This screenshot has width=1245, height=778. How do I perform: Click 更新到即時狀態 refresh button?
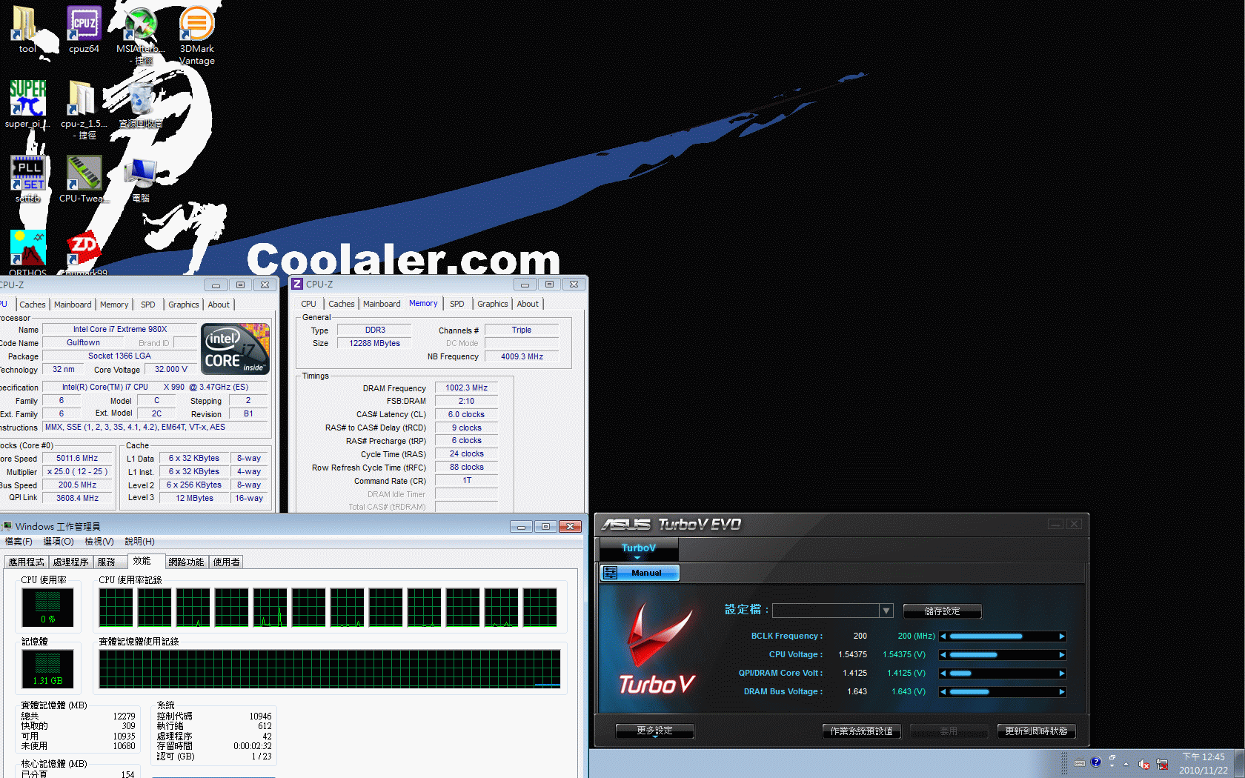click(1036, 731)
